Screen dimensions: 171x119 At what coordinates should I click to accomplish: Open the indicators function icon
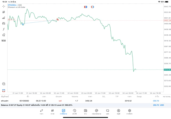(x=4, y=29)
